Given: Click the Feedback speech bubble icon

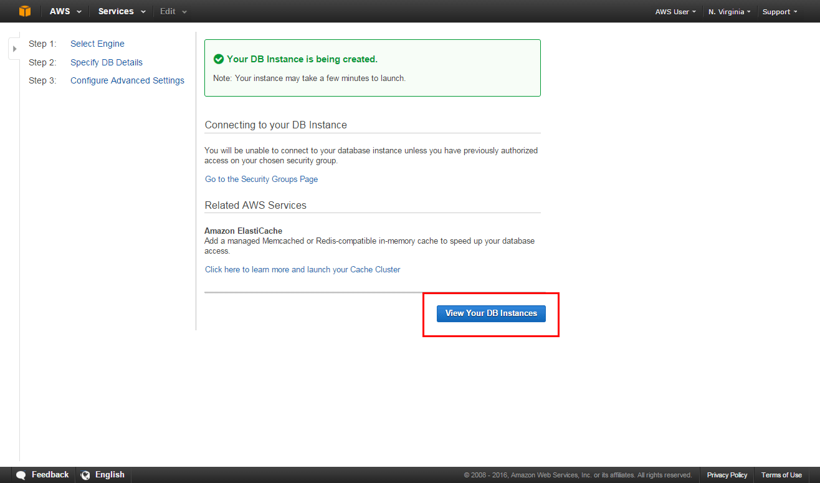Looking at the screenshot, I should [21, 475].
